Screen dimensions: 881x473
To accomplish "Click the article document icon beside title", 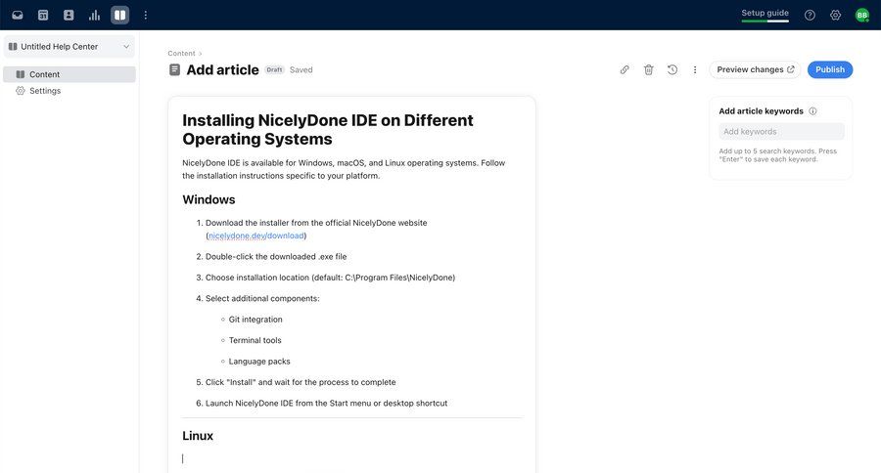I will pyautogui.click(x=175, y=69).
